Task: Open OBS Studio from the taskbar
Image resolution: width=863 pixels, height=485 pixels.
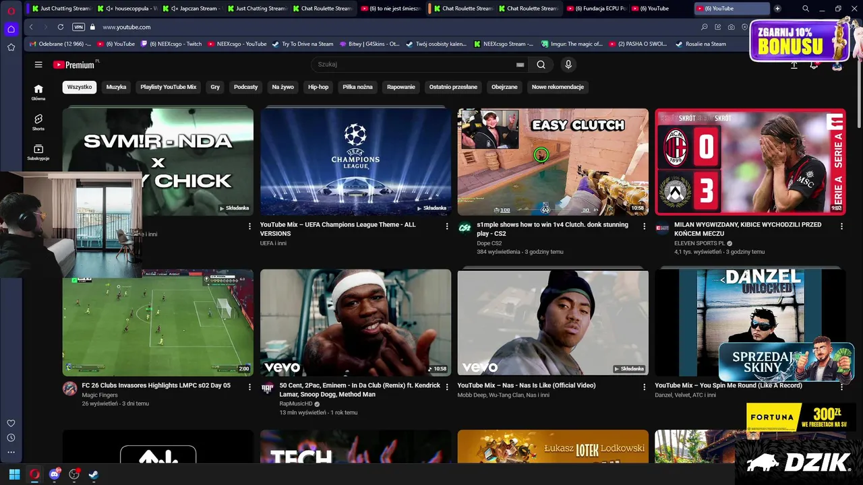Action: point(74,474)
